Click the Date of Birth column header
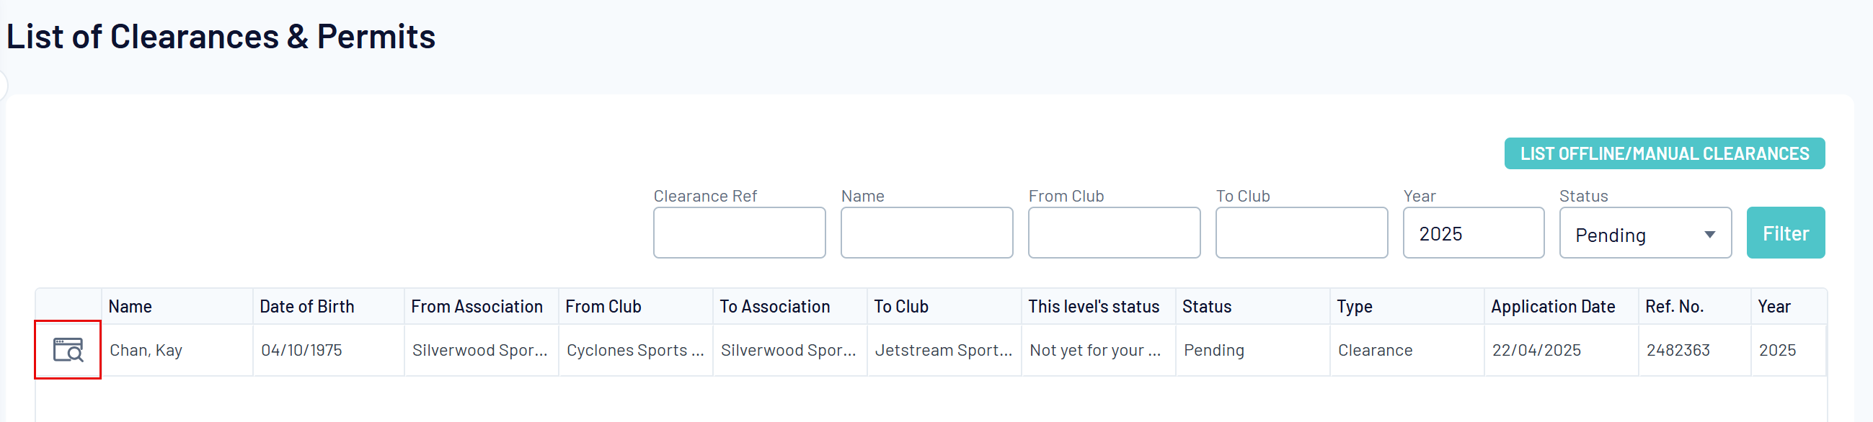Viewport: 1873px width, 422px height. pos(307,307)
